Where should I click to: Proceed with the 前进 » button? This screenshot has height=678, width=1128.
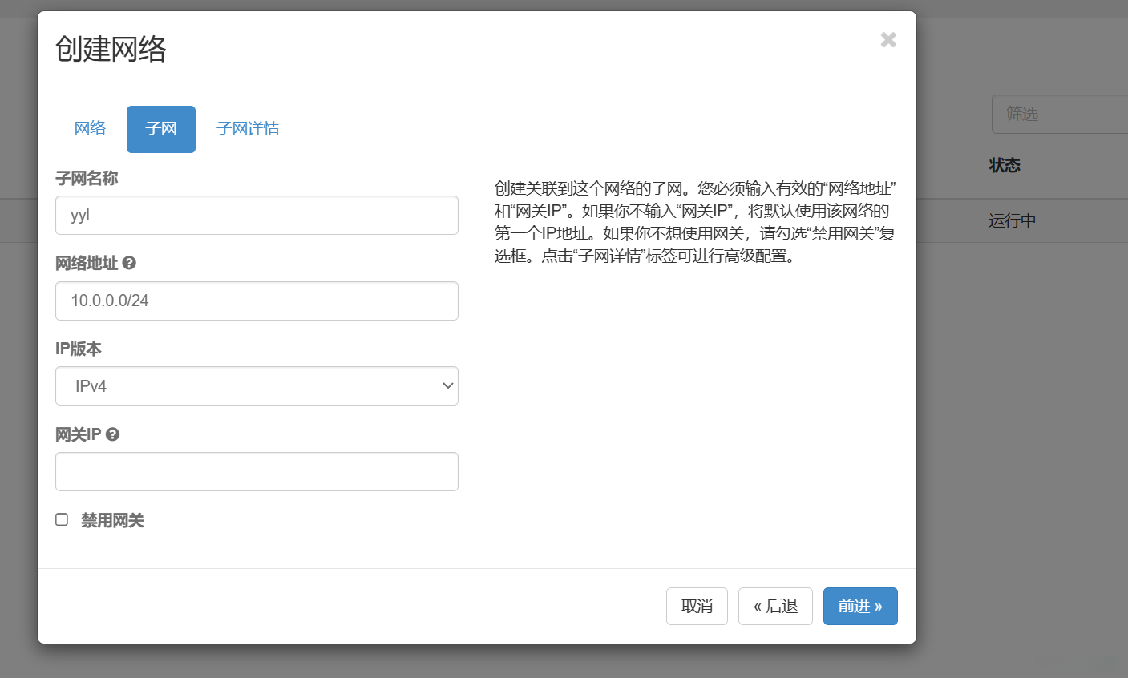click(860, 606)
